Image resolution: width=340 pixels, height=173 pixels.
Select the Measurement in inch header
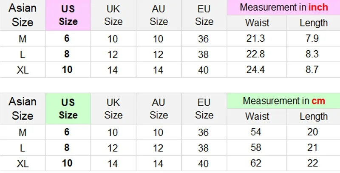coord(283,8)
